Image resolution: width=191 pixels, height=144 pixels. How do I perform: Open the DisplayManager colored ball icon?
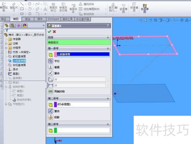(25, 26)
